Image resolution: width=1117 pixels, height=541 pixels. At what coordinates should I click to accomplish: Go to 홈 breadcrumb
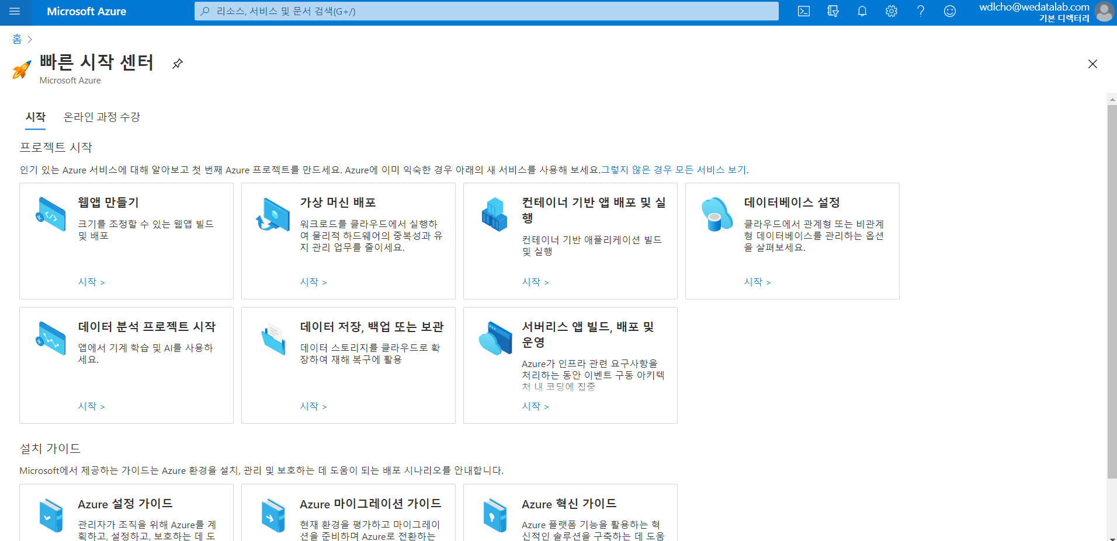point(17,39)
